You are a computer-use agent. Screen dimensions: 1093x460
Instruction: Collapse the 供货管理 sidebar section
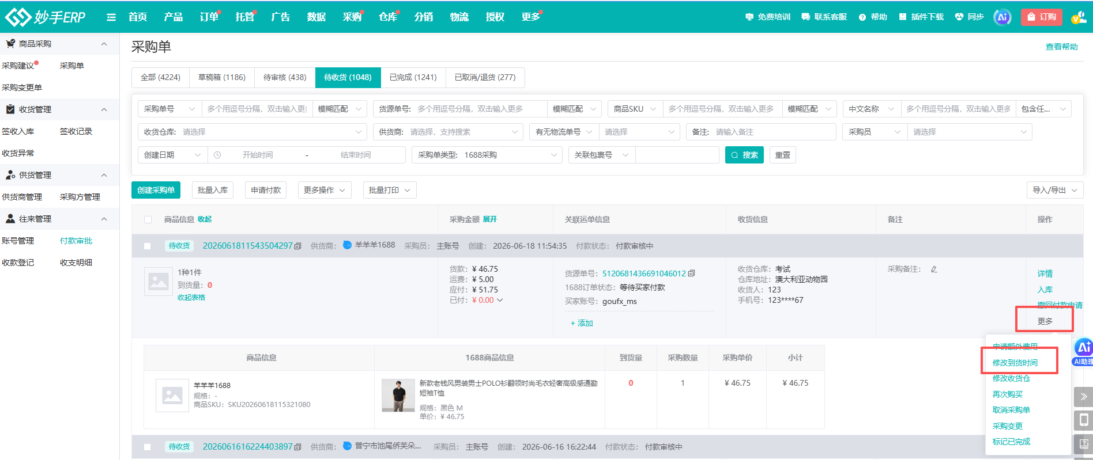pyautogui.click(x=104, y=175)
